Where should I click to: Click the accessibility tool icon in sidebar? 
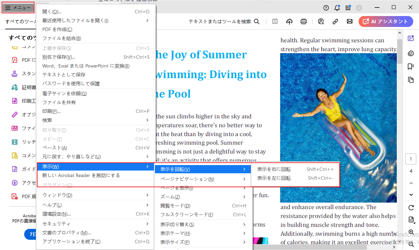tap(15, 183)
